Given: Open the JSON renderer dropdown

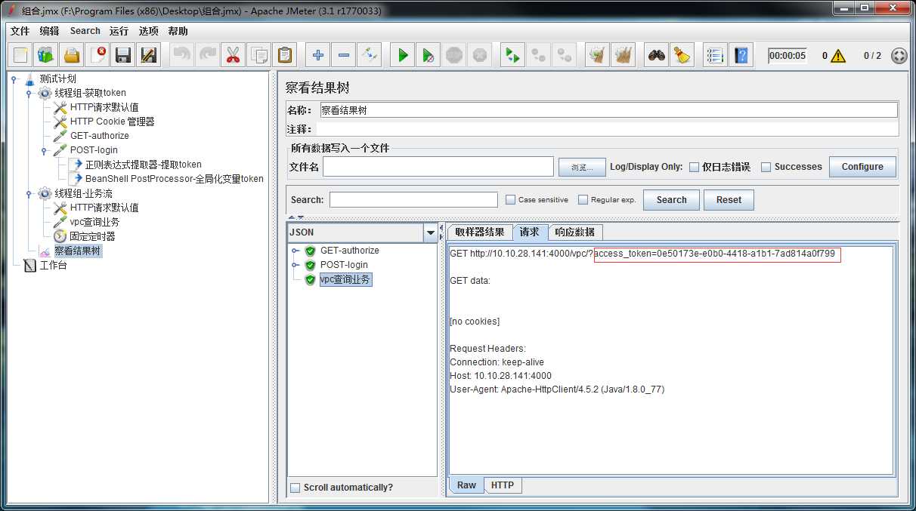Looking at the screenshot, I should [x=431, y=232].
